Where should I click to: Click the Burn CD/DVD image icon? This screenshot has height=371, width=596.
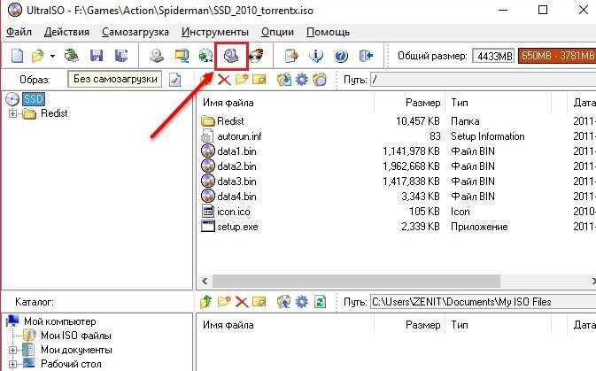[256, 56]
